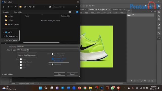
Task: Toggle Spot Colors checkbox
Action: click(21, 65)
